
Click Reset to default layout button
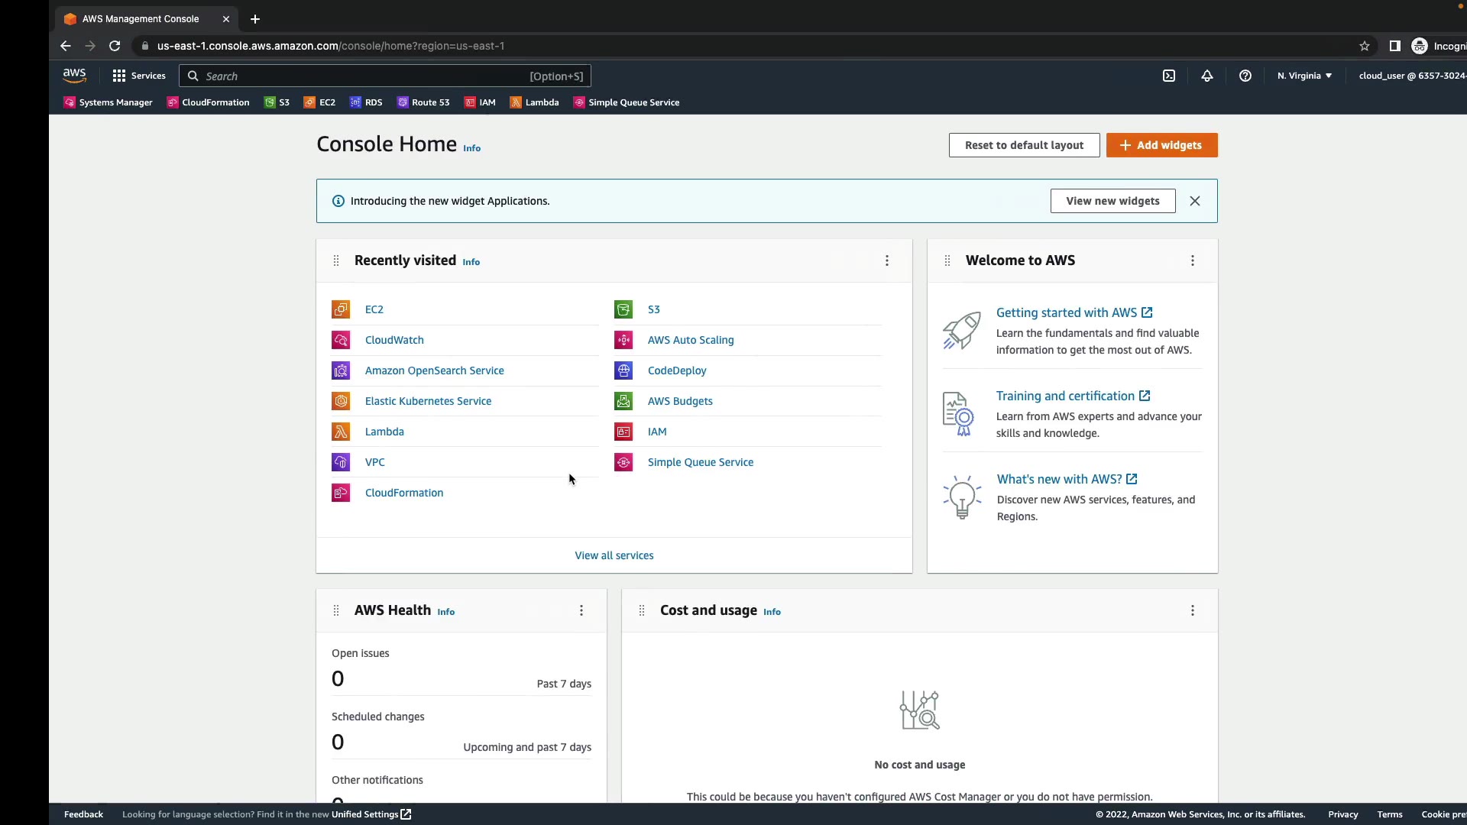(1024, 145)
